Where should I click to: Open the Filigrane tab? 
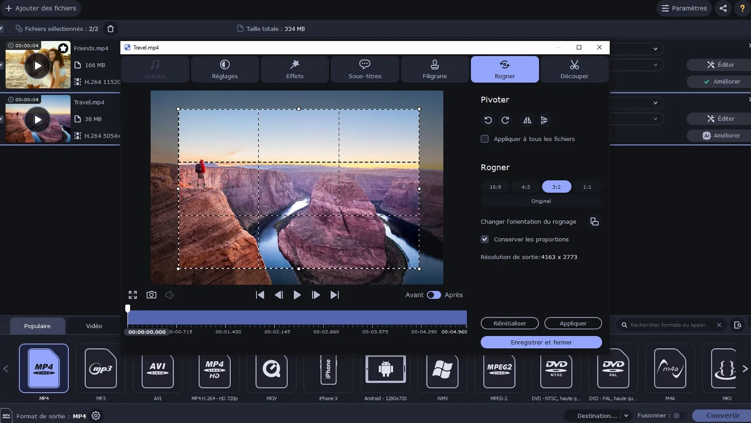coord(435,69)
